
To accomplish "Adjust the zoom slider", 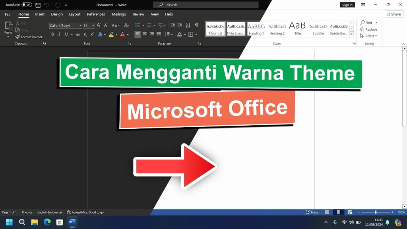I will point(376,212).
